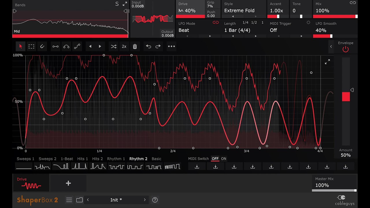Toggle the Envelope power button

pyautogui.click(x=345, y=49)
